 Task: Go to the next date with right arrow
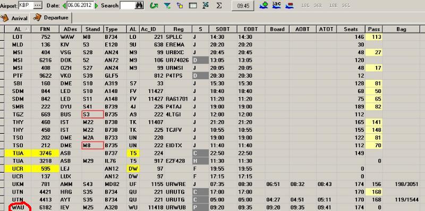(x=97, y=5)
